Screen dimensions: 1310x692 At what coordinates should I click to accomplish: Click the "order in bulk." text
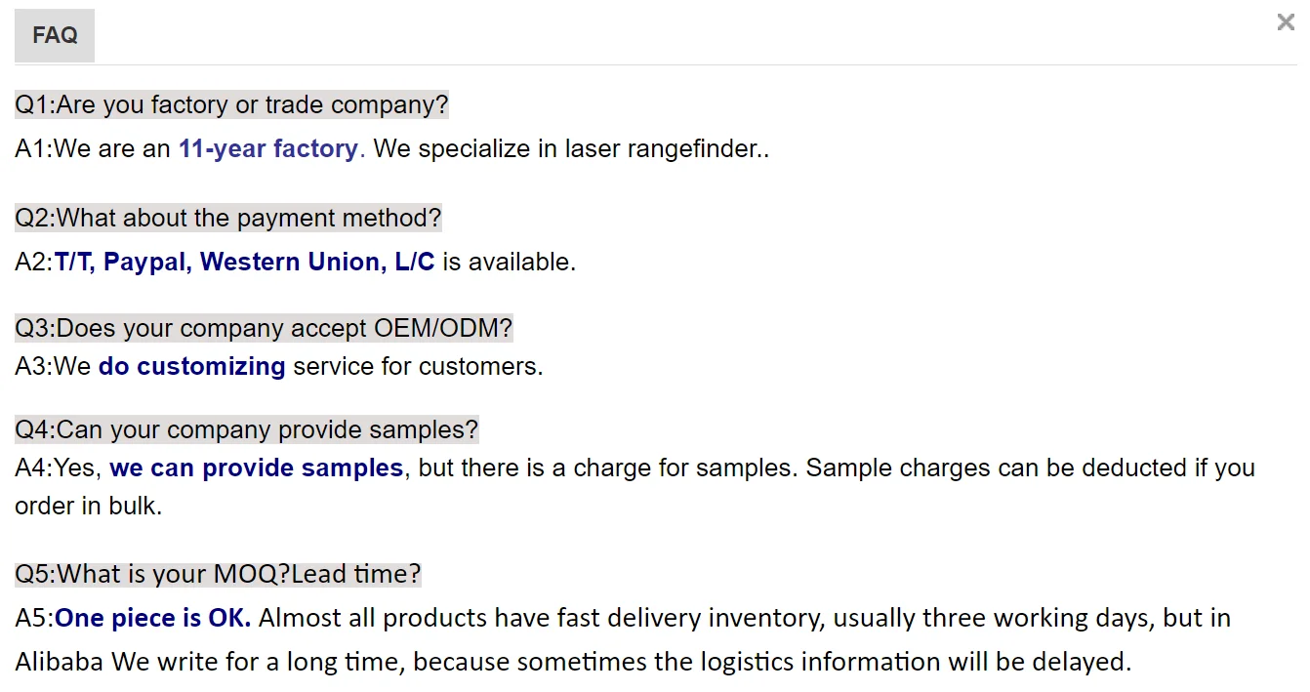point(88,507)
